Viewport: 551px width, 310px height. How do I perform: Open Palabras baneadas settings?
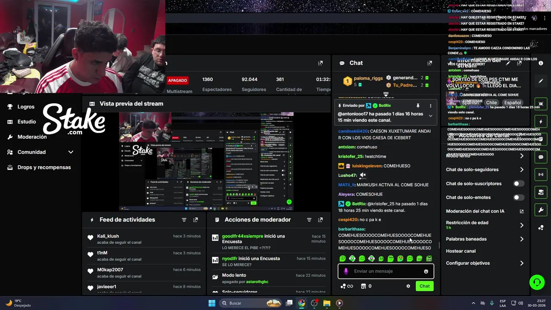[x=522, y=239]
